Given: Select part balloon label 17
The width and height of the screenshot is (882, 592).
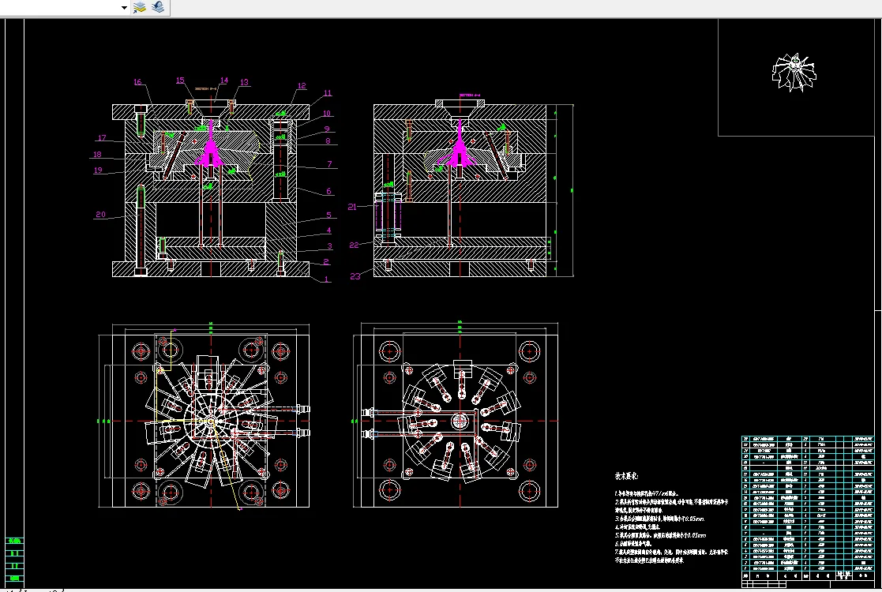Looking at the screenshot, I should pyautogui.click(x=102, y=138).
